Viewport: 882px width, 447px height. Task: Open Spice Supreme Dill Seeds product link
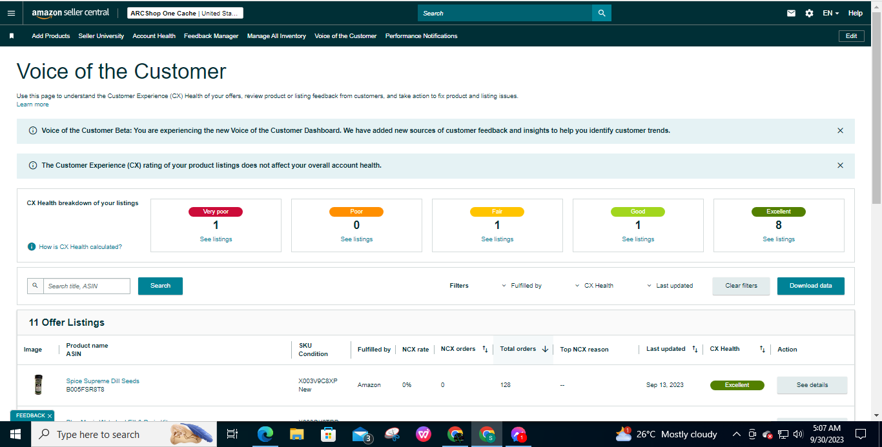[x=103, y=381]
